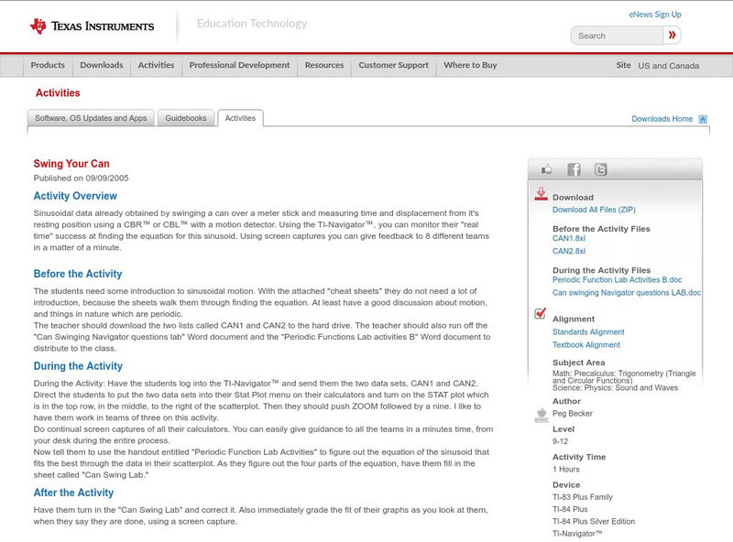733x542 pixels.
Task: Click the Swing Your Can title
Action: click(x=71, y=164)
